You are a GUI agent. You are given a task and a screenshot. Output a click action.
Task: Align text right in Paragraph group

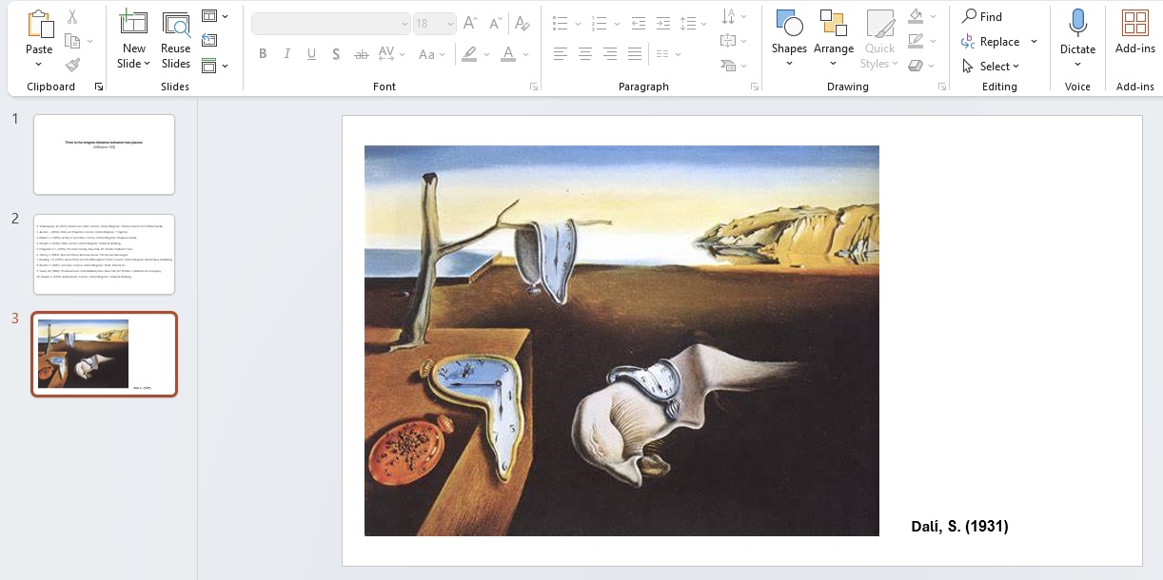click(610, 54)
